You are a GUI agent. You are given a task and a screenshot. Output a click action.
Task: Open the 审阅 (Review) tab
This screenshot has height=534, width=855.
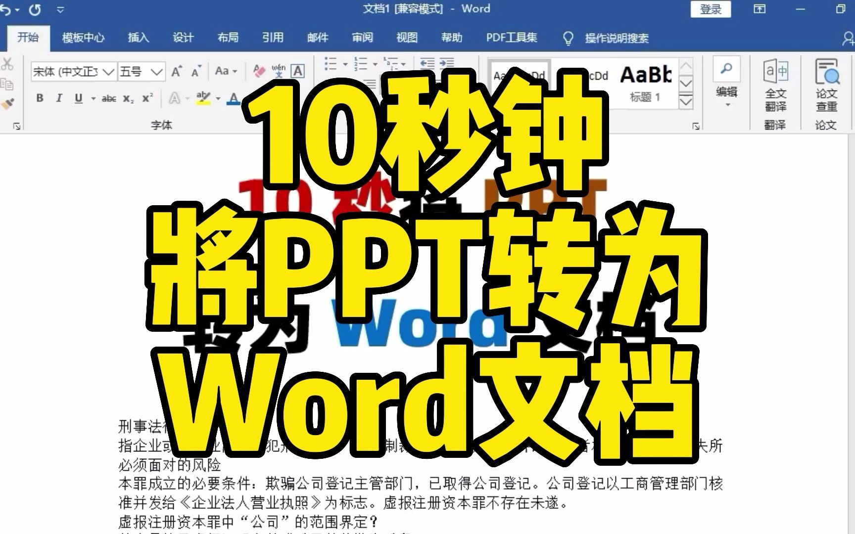[362, 38]
